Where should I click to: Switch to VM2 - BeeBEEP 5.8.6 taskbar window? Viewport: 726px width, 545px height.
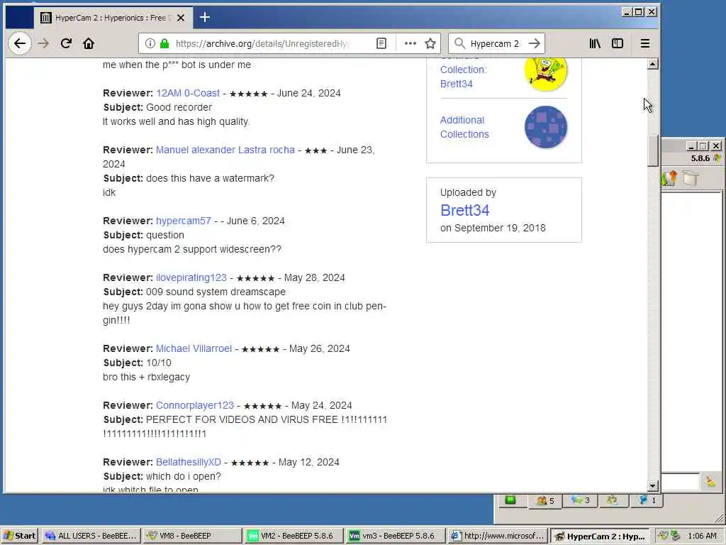tap(294, 536)
